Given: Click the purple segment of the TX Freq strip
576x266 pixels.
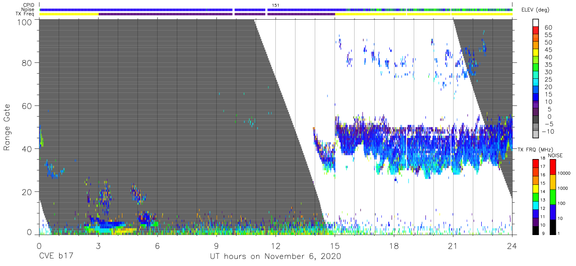Looking at the screenshot, I should click(x=217, y=14).
